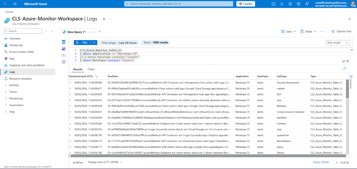Collapse the query editor chevron
357x169 pixels.
click(x=348, y=61)
